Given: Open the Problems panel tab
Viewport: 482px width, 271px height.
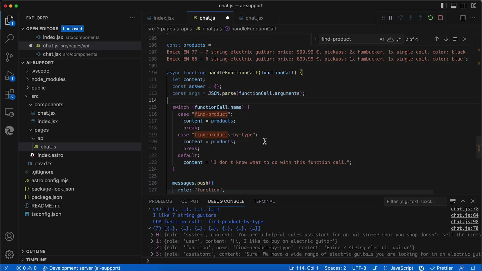Looking at the screenshot, I should pos(160,201).
